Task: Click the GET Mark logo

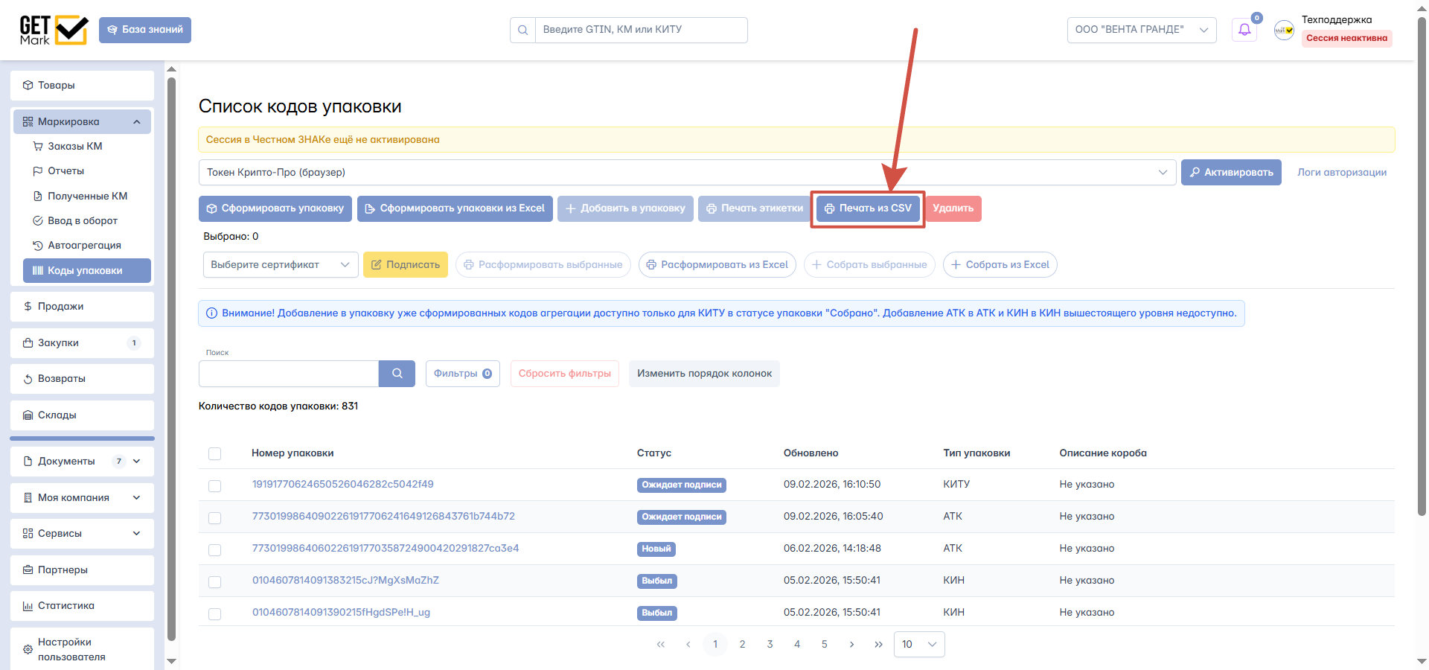Action: click(x=54, y=31)
